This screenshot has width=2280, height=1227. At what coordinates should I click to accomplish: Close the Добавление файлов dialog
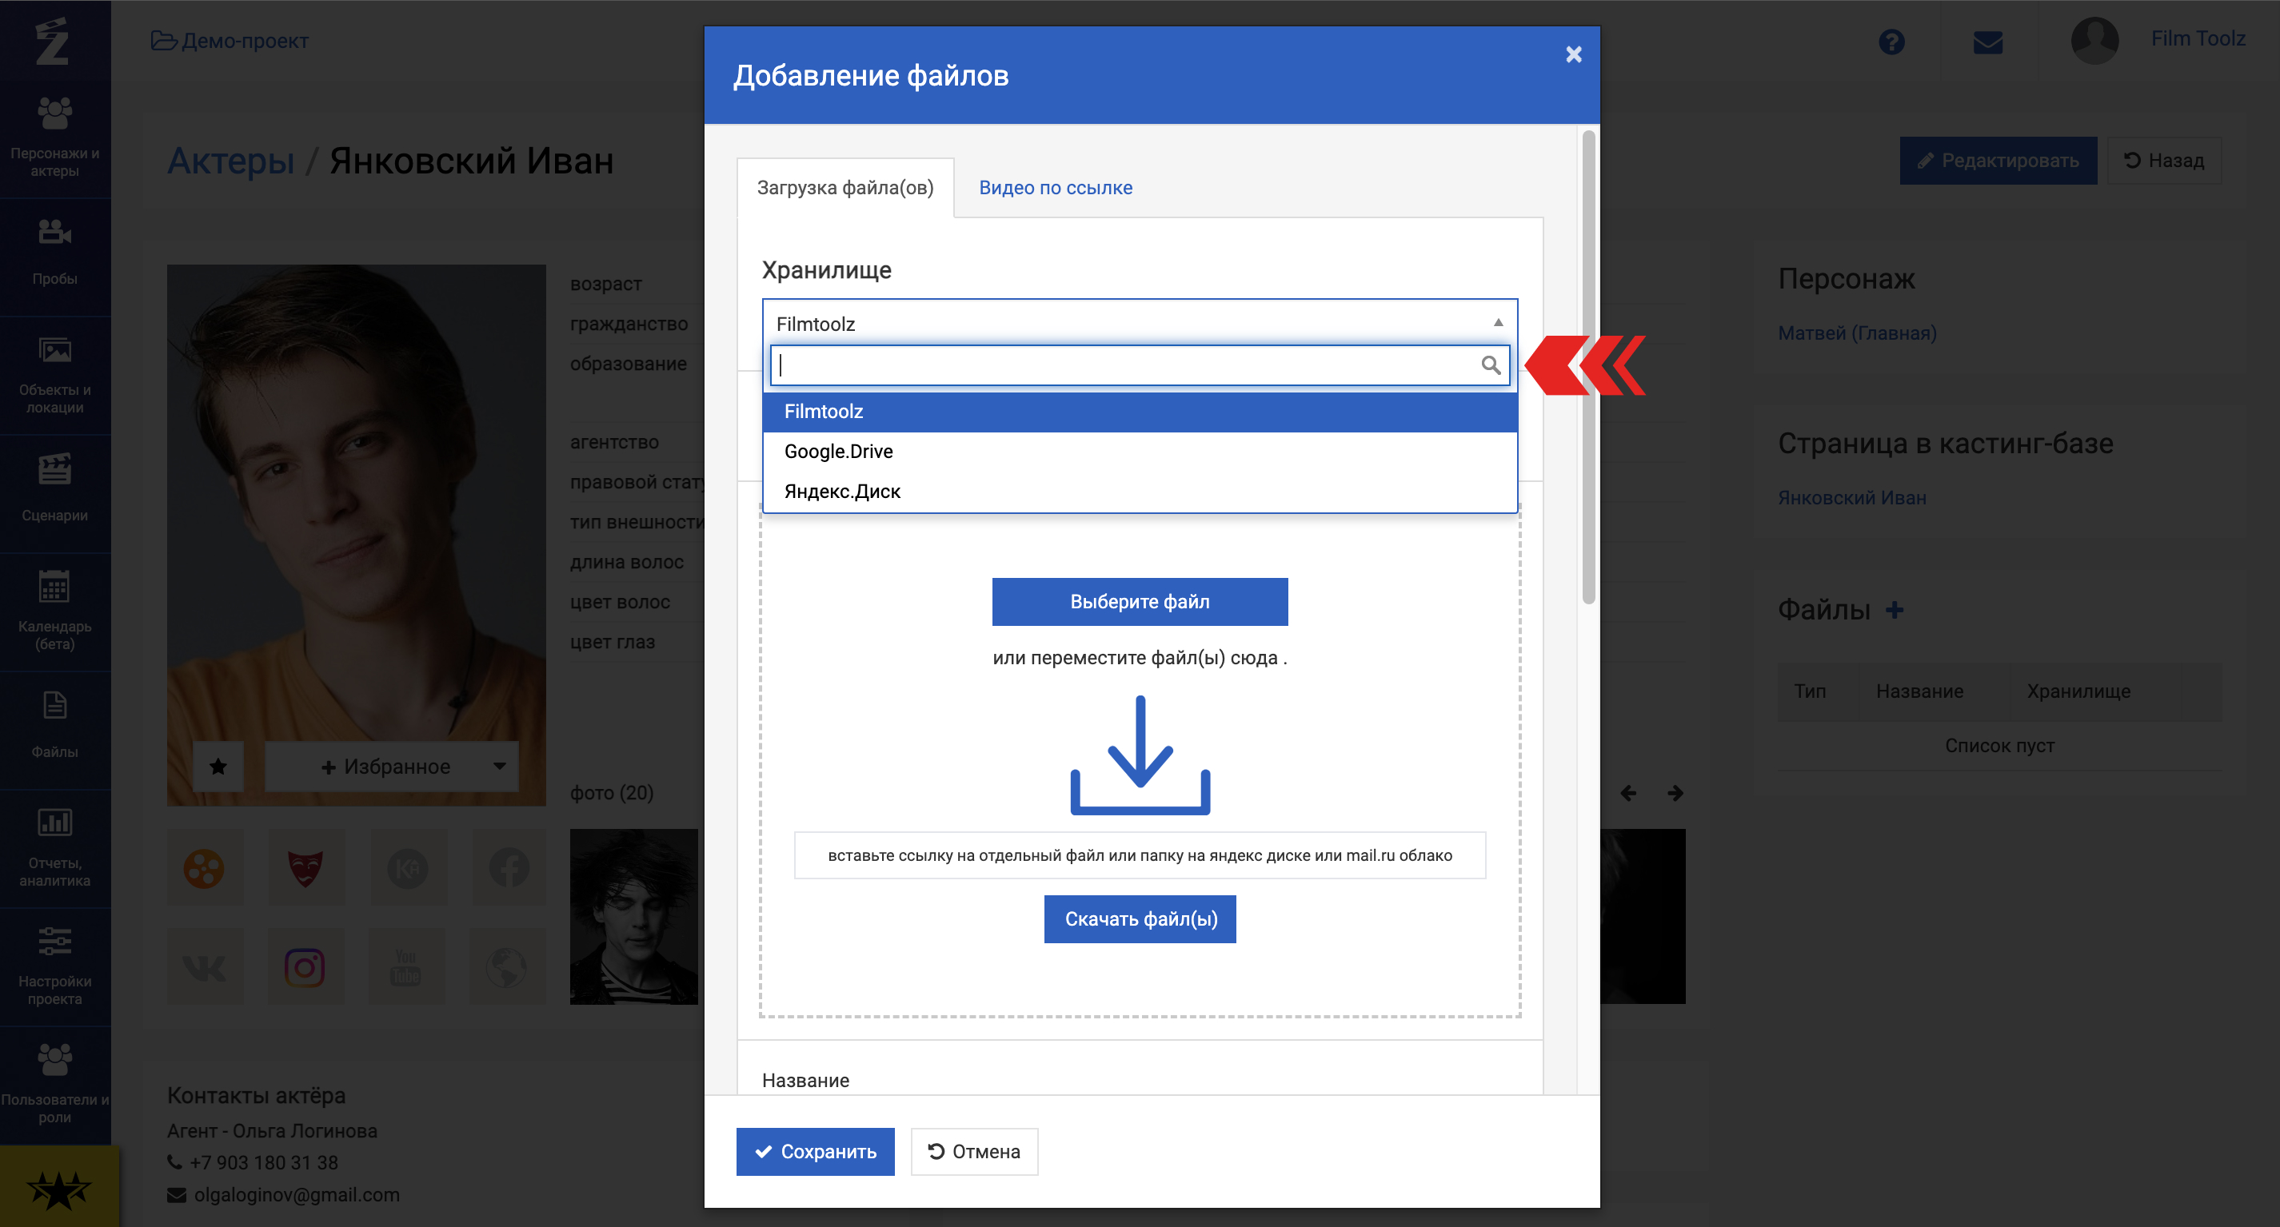[1573, 55]
